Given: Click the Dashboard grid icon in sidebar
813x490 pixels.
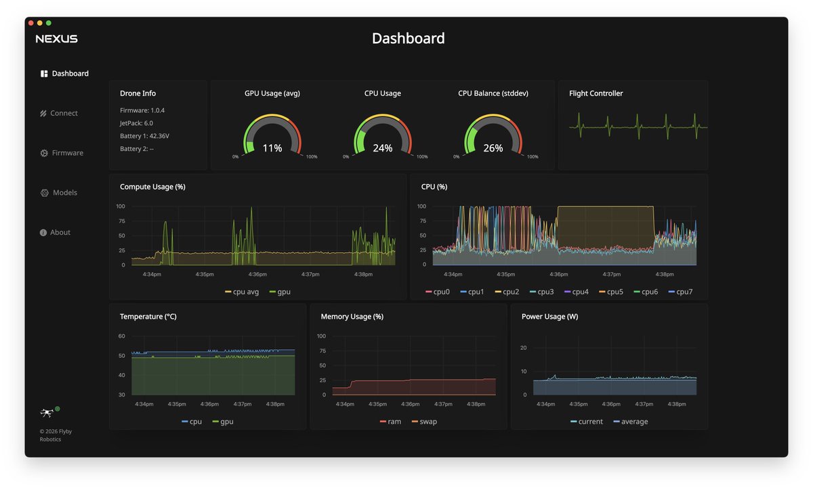Looking at the screenshot, I should click(44, 74).
